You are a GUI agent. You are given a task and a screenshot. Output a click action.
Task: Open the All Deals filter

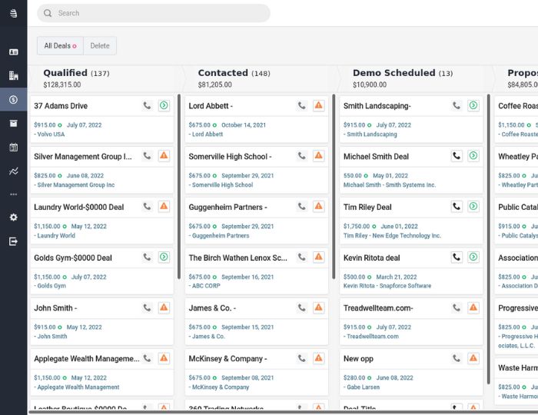60,46
